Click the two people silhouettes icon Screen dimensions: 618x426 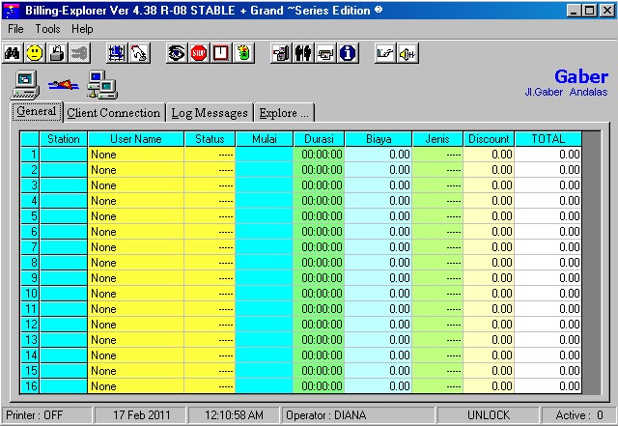(x=303, y=53)
